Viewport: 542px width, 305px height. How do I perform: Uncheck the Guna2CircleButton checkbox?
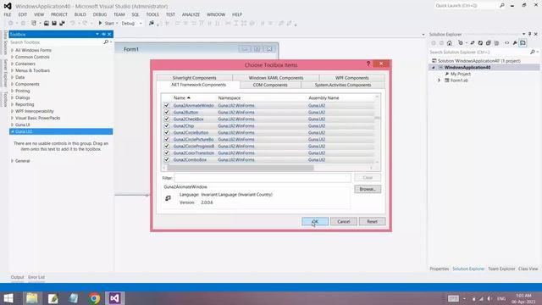pyautogui.click(x=167, y=132)
